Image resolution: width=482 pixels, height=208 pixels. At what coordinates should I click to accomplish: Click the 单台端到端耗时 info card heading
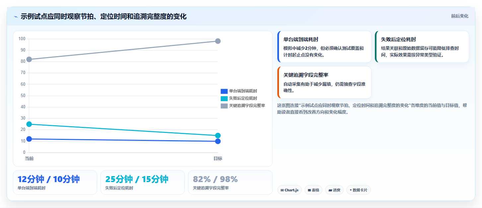301,40
